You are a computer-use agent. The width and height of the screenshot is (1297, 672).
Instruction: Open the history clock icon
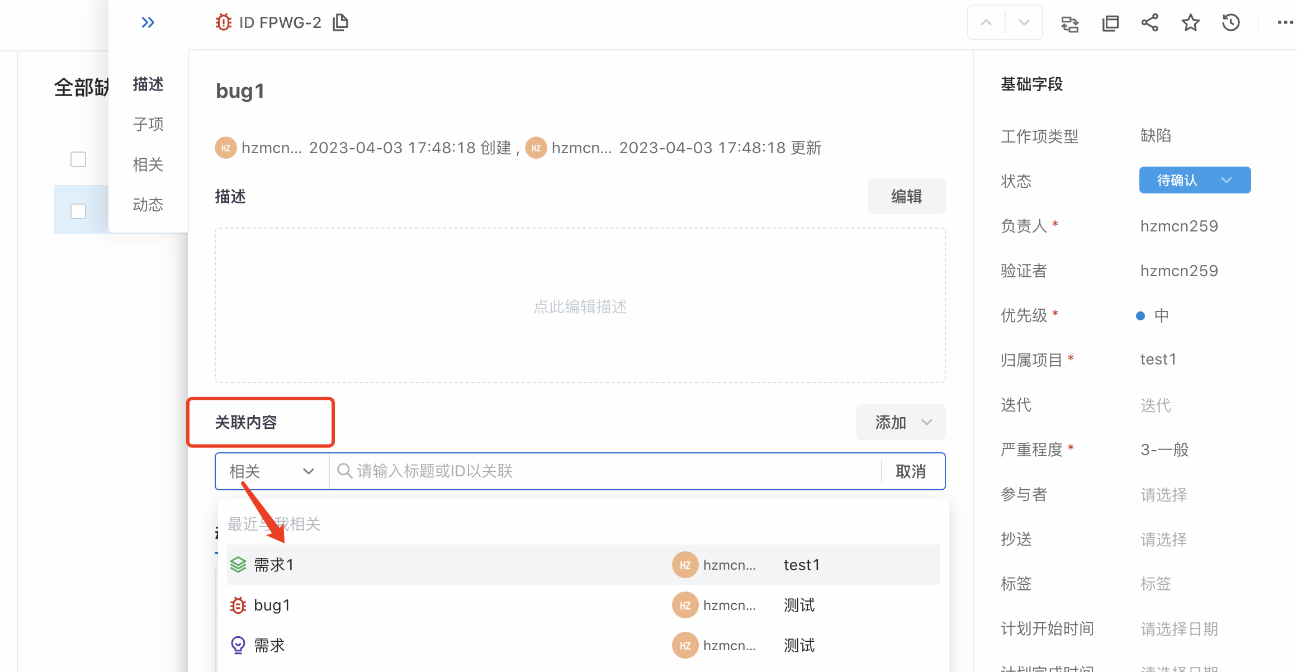(1230, 23)
